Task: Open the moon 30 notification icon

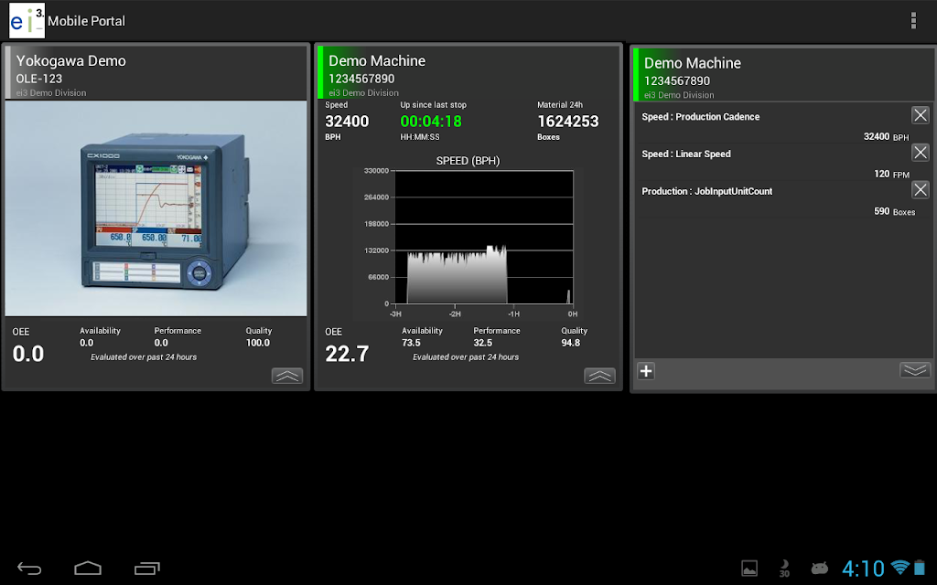Action: (784, 569)
